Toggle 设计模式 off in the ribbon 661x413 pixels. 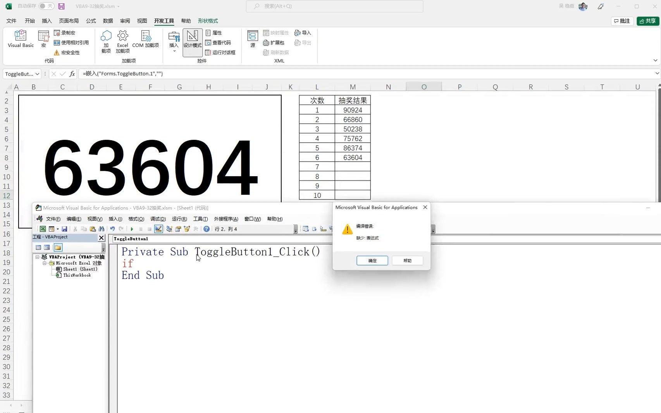192,41
